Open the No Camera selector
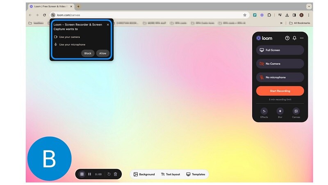 coord(280,64)
